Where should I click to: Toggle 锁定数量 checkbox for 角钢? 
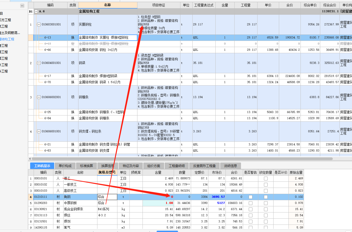click(x=266, y=197)
